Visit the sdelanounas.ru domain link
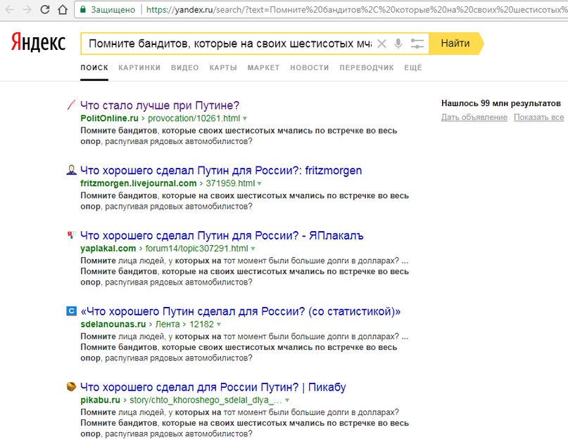 pos(113,324)
